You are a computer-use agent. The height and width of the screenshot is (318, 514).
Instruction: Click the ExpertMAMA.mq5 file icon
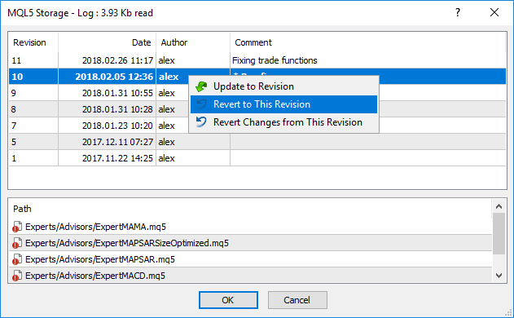point(17,227)
